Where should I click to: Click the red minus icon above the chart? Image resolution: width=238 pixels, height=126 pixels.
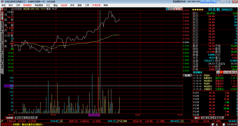click(178, 9)
